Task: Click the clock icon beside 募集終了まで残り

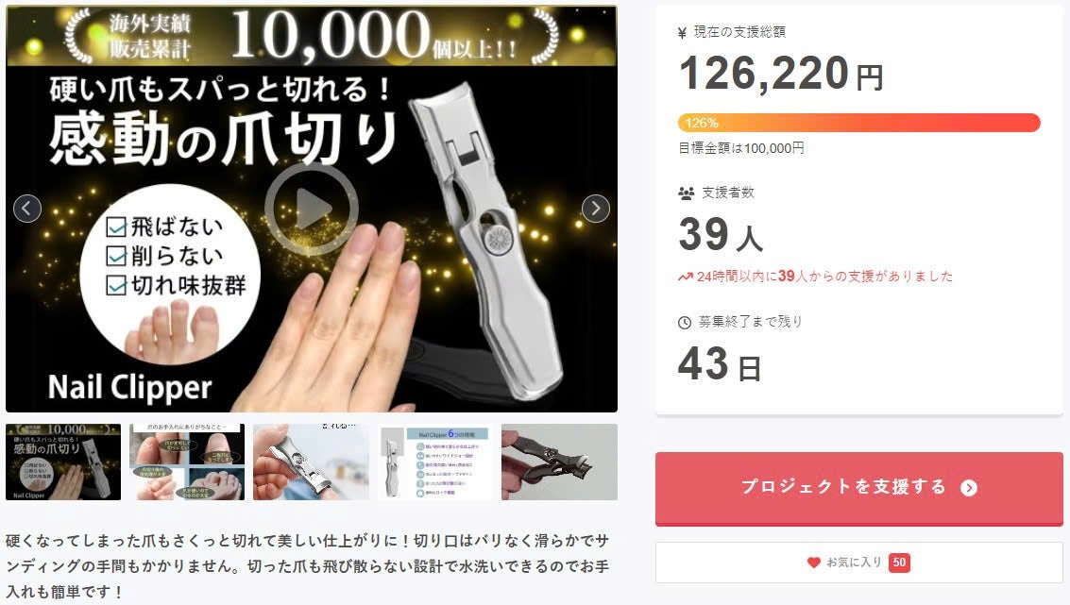Action: point(685,323)
